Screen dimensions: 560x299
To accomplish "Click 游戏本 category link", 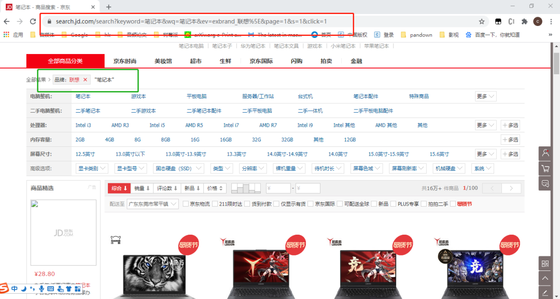I will [138, 96].
